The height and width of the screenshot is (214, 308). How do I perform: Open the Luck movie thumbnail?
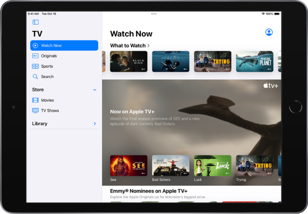pyautogui.click(x=213, y=166)
